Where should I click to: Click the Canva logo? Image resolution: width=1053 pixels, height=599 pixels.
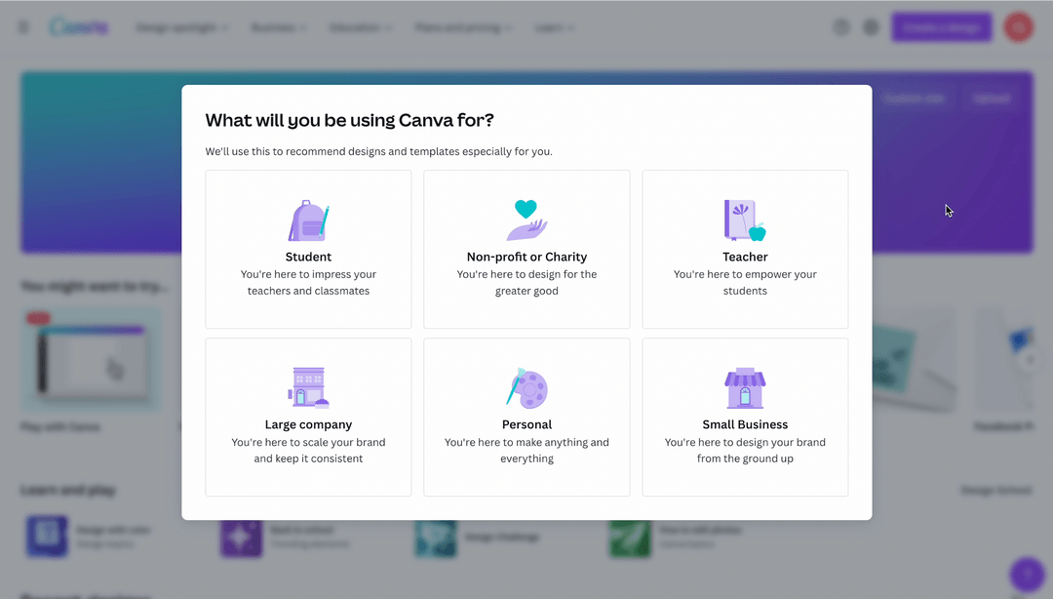coord(79,27)
